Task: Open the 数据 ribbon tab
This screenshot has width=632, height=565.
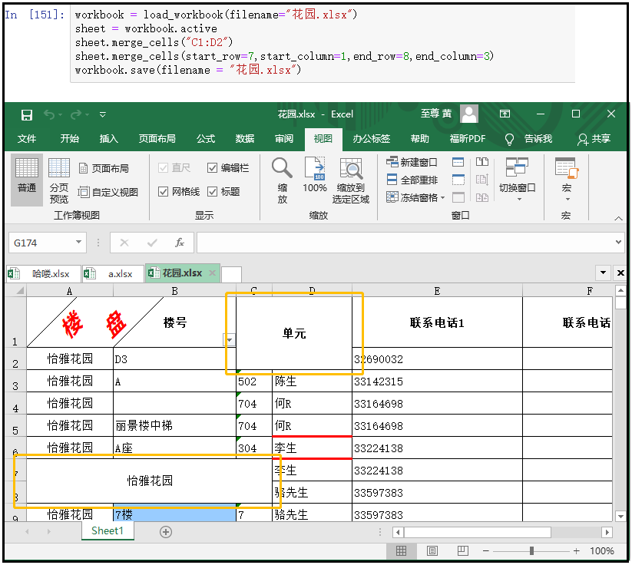Action: click(245, 139)
